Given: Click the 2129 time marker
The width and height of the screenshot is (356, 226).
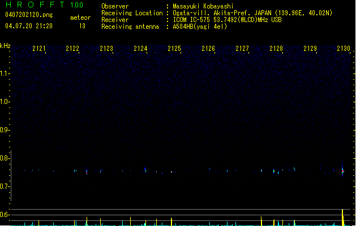Looking at the screenshot, I should [x=310, y=49].
